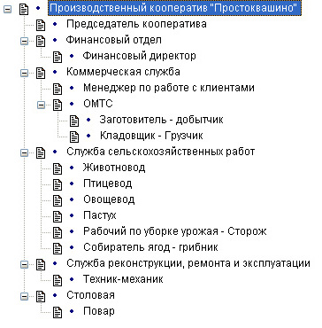The width and height of the screenshot is (322, 328).
Task: Select Служба реконструкции, ремонта и эксплуатации item
Action: click(x=188, y=263)
